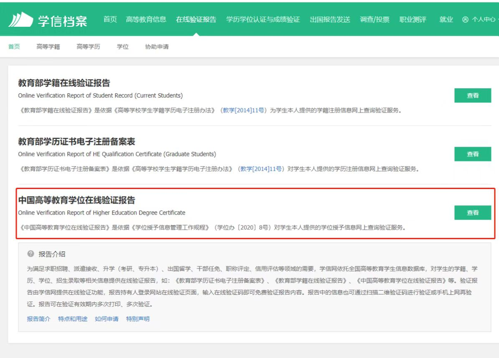Select 在线验证报告 in the top navigation
Viewport: 499px width, 358px height.
(x=196, y=19)
